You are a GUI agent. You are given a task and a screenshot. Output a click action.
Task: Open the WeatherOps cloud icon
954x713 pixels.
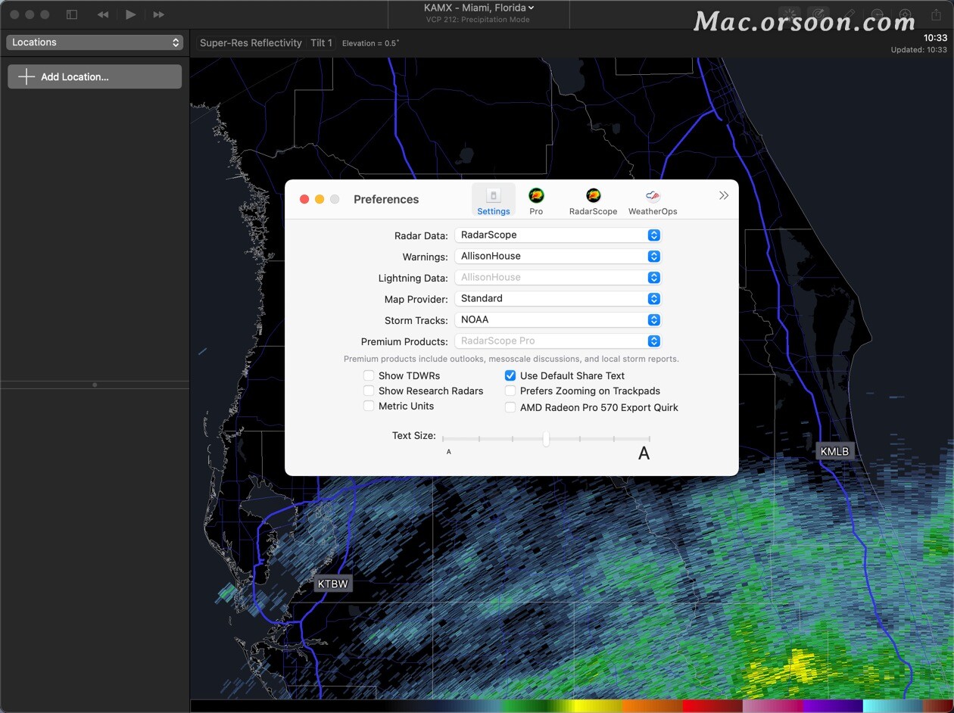tap(652, 197)
